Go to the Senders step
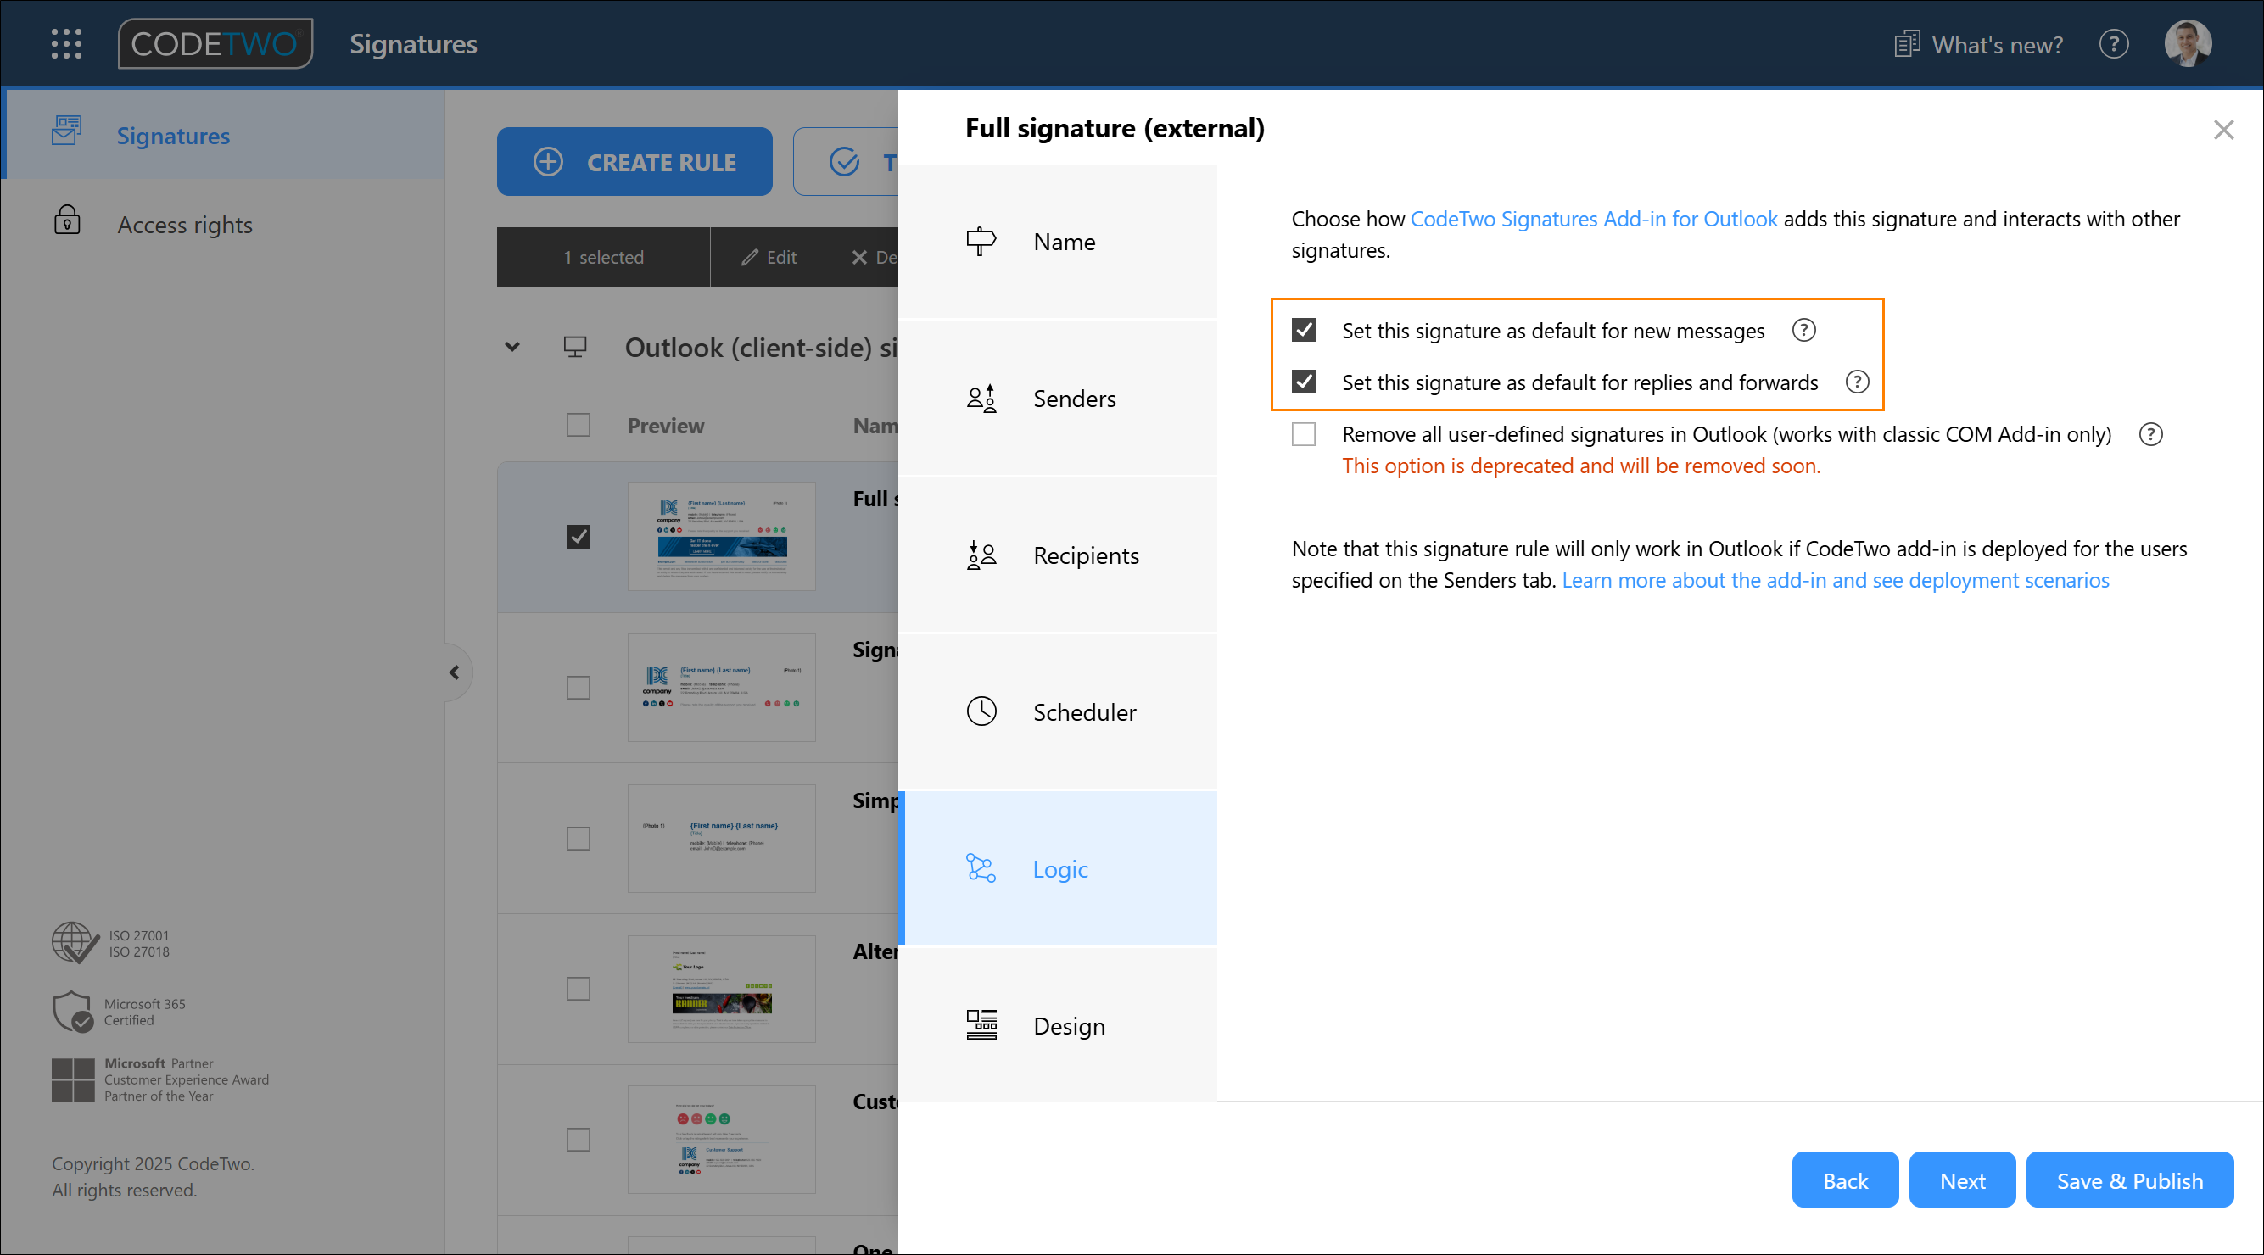 [1057, 398]
